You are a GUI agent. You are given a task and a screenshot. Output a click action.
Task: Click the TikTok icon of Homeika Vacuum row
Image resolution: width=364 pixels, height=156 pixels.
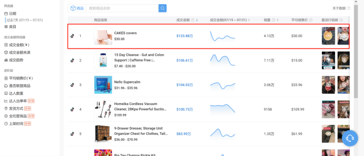coord(72,109)
